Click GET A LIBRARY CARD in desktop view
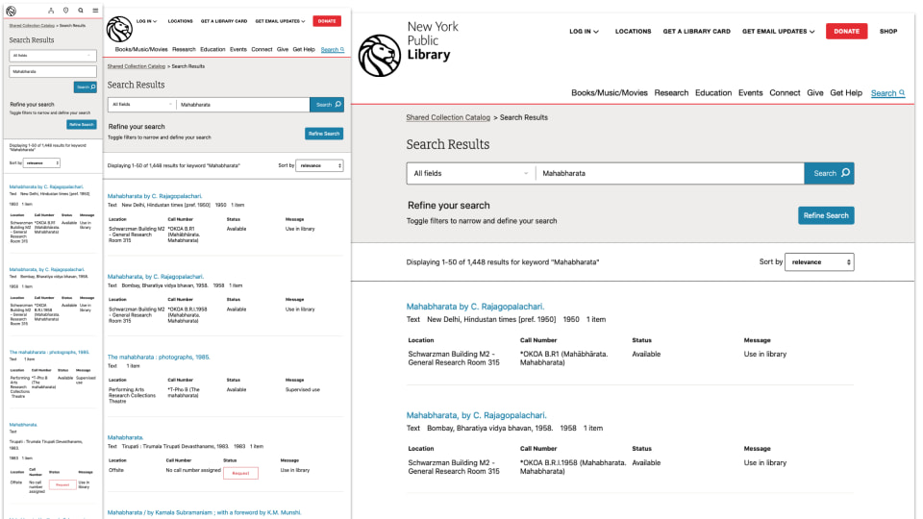The width and height of the screenshot is (923, 519). coord(696,31)
